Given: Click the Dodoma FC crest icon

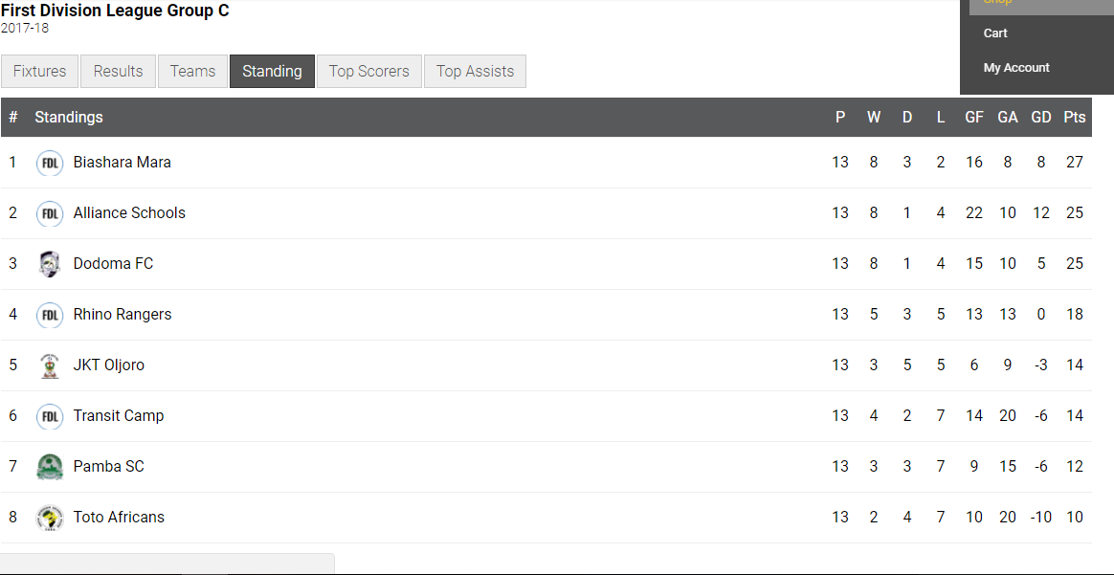Looking at the screenshot, I should 50,264.
